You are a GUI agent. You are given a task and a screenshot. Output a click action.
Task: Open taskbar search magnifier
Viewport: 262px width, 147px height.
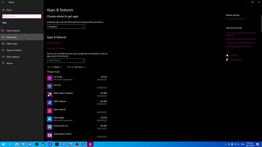(x=10, y=144)
